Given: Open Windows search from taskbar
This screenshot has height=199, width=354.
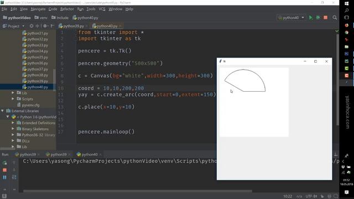Looking at the screenshot, I should (347, 11).
